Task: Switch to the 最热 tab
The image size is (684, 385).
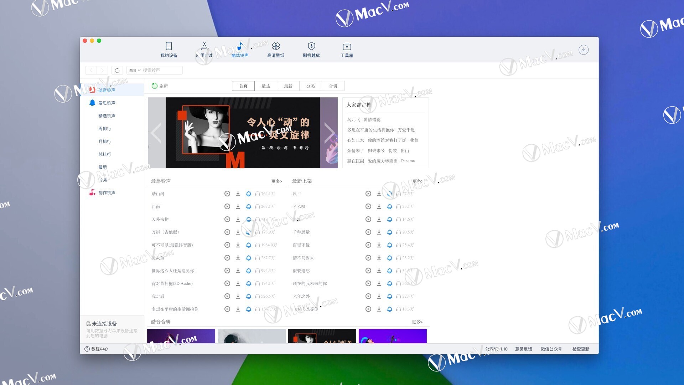Action: [x=266, y=86]
